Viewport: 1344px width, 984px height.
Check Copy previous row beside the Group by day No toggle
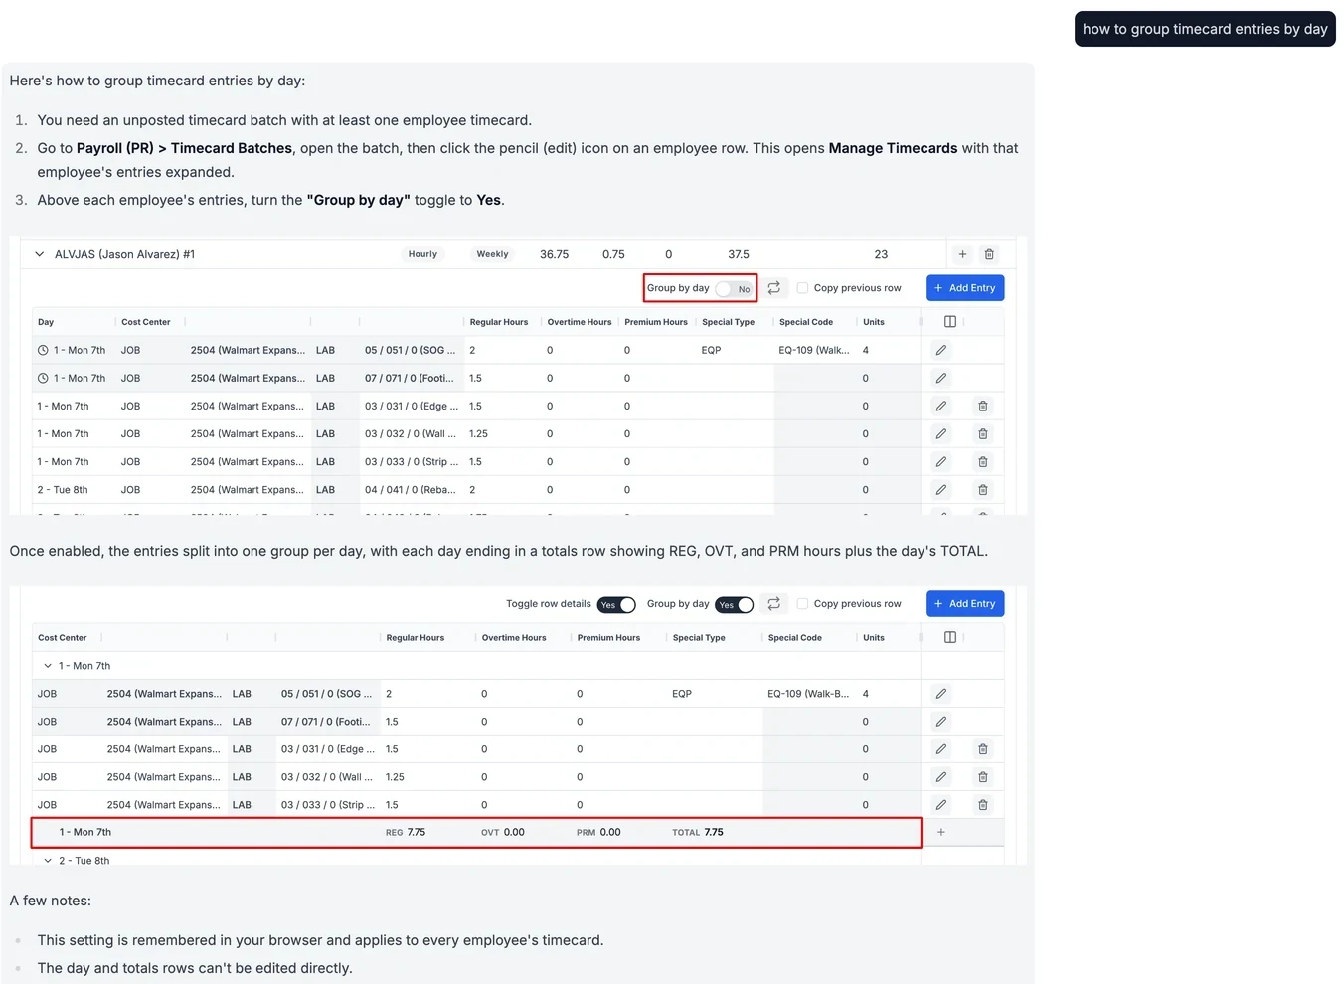[x=802, y=288]
